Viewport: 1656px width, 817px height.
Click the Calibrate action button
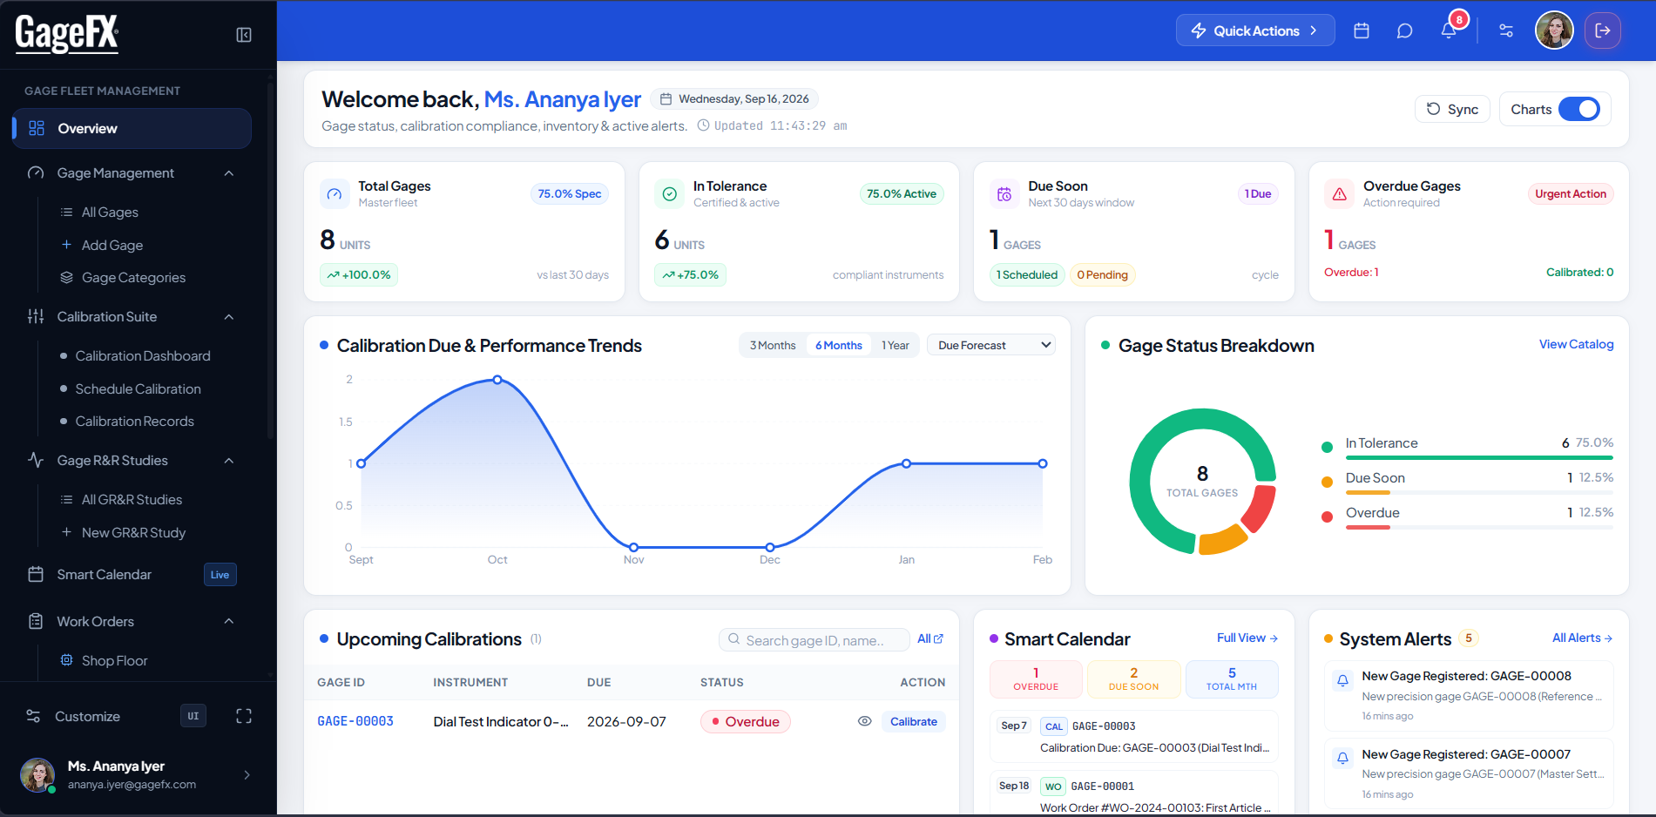(914, 721)
